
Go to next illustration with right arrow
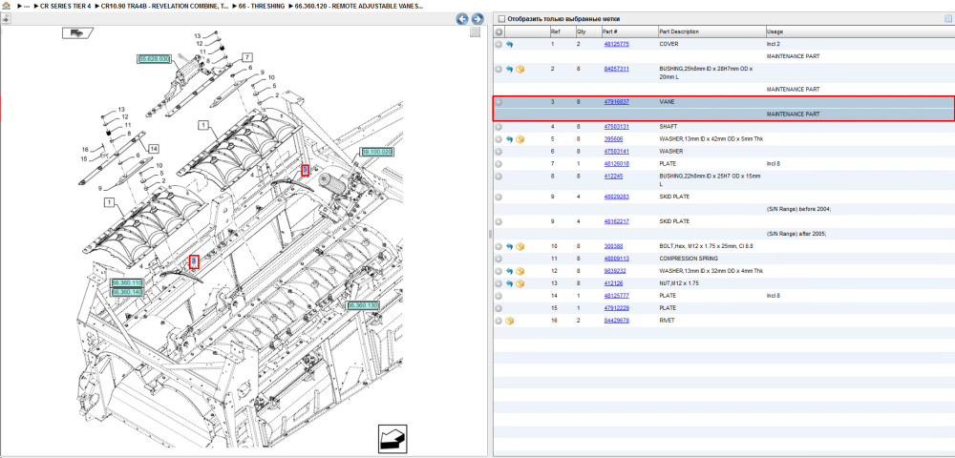click(477, 19)
